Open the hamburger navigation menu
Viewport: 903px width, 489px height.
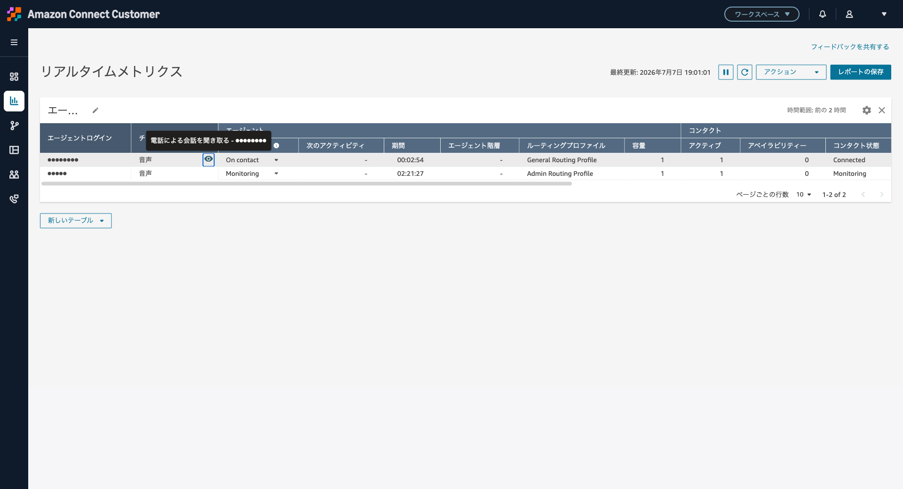[x=14, y=42]
